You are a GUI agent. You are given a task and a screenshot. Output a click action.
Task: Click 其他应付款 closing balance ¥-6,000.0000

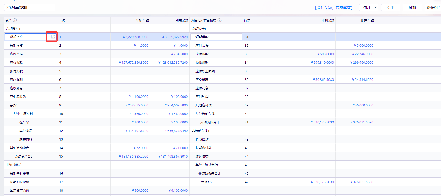(363, 105)
